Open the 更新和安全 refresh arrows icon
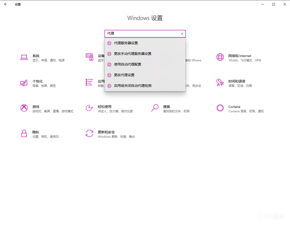 click(89, 134)
